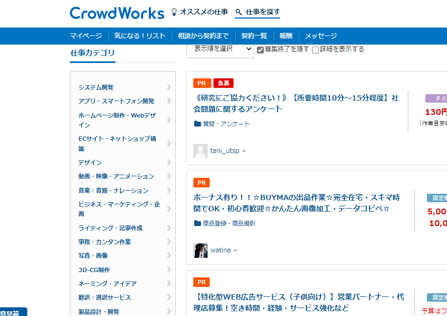Viewport: 447px width, 316px height.
Task: Click the lightbulb icon beside オススメの仕事
Action: [174, 12]
